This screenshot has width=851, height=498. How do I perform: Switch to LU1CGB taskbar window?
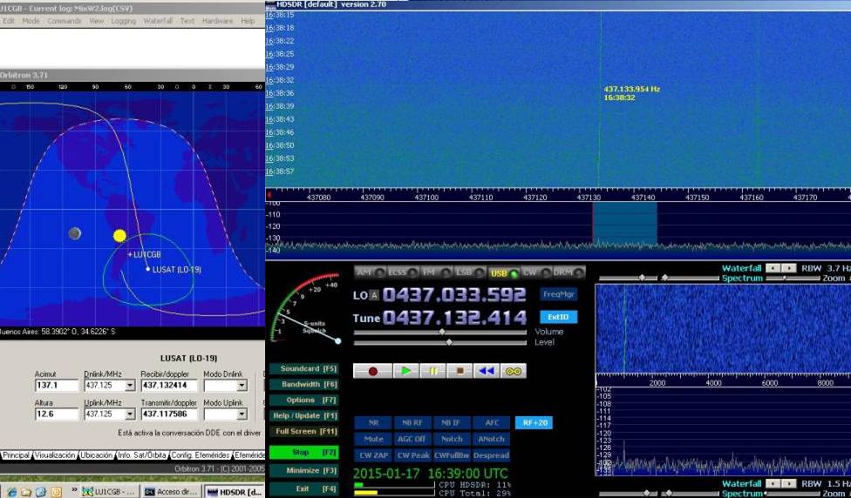(110, 492)
